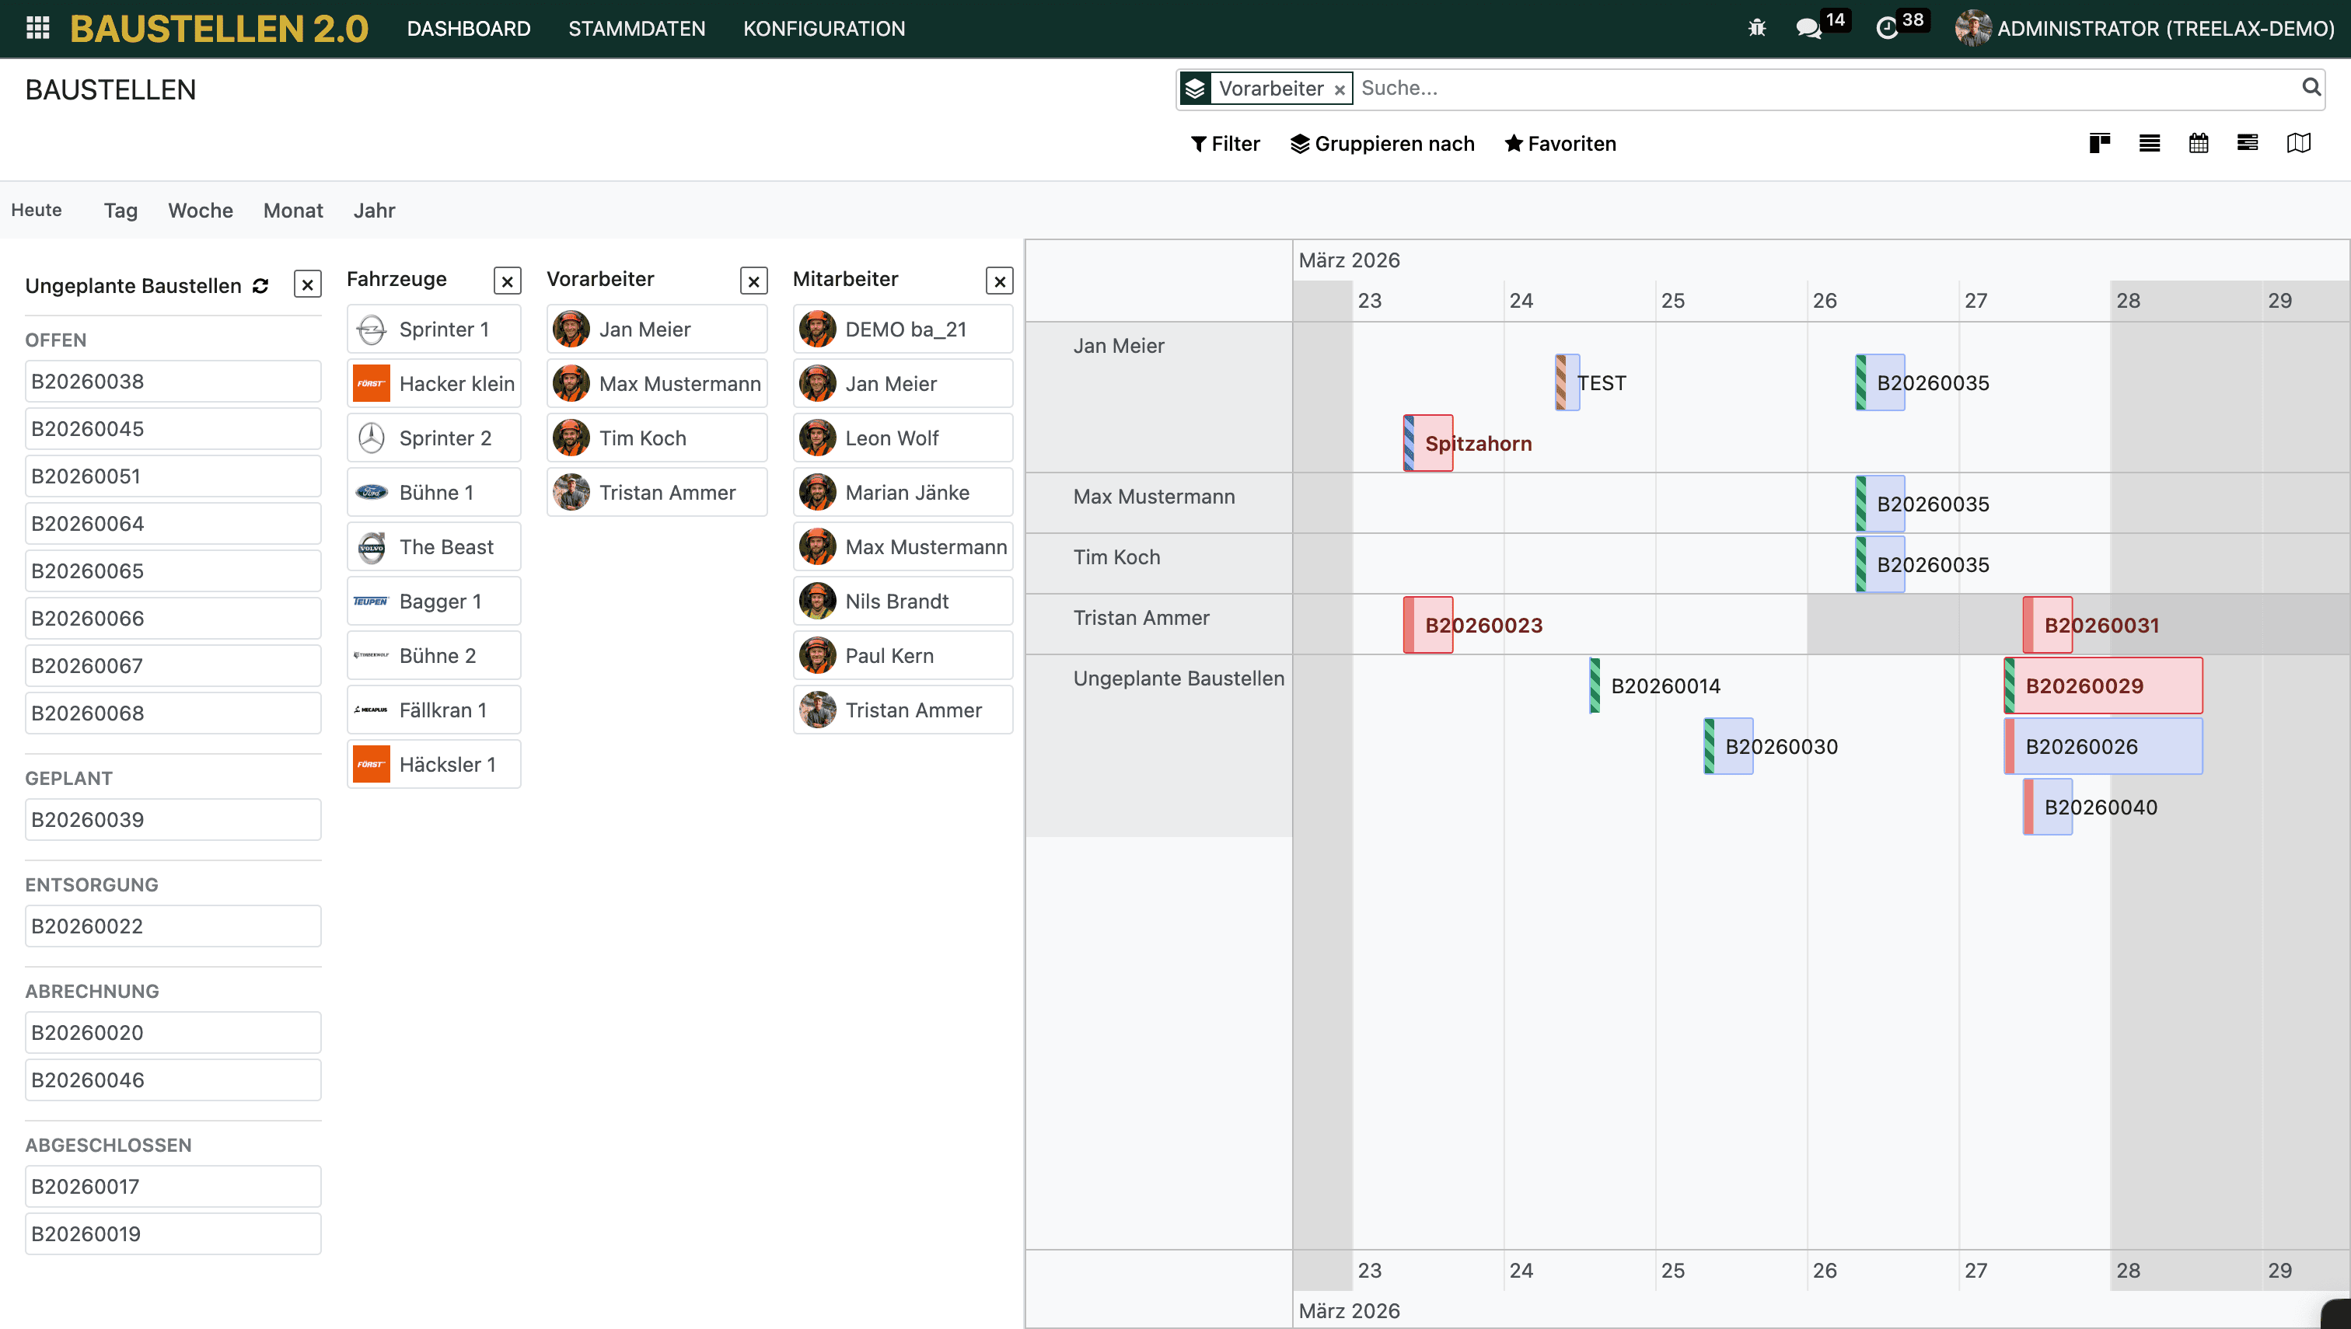Hide the Mitarbeiter panel
This screenshot has height=1329, width=2351.
coord(1000,281)
